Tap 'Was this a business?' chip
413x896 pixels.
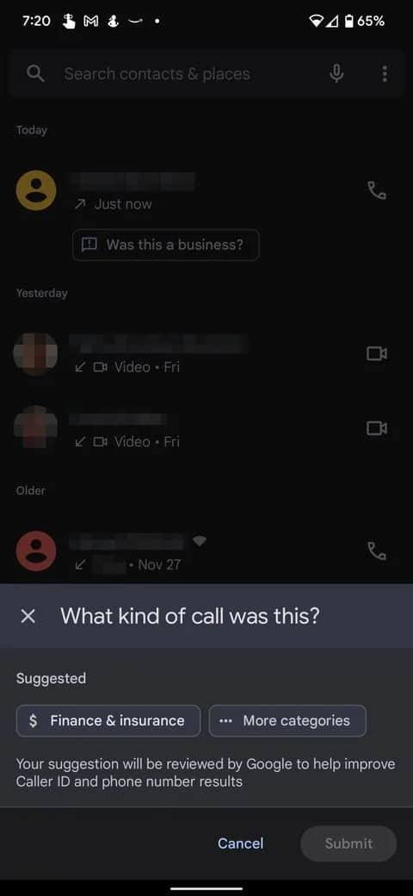[x=165, y=246]
